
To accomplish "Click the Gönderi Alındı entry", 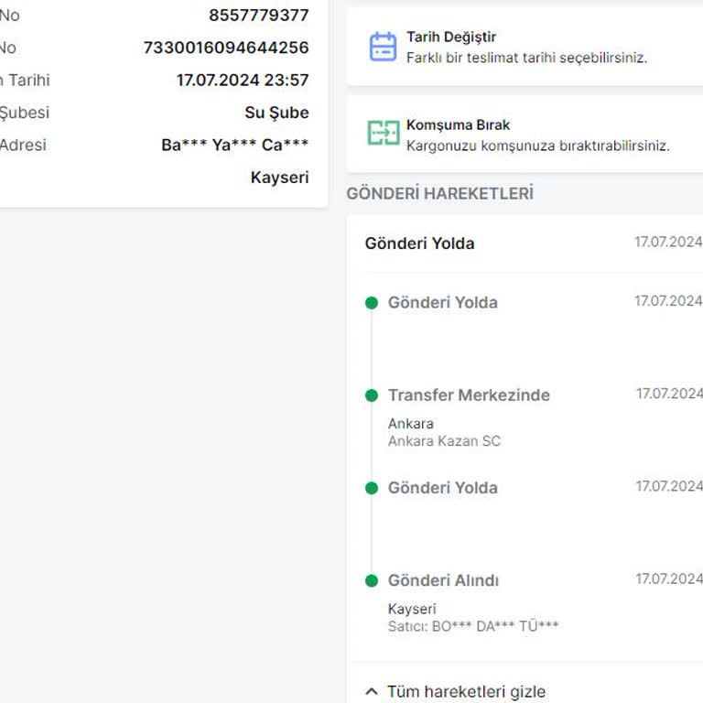I will pyautogui.click(x=443, y=580).
